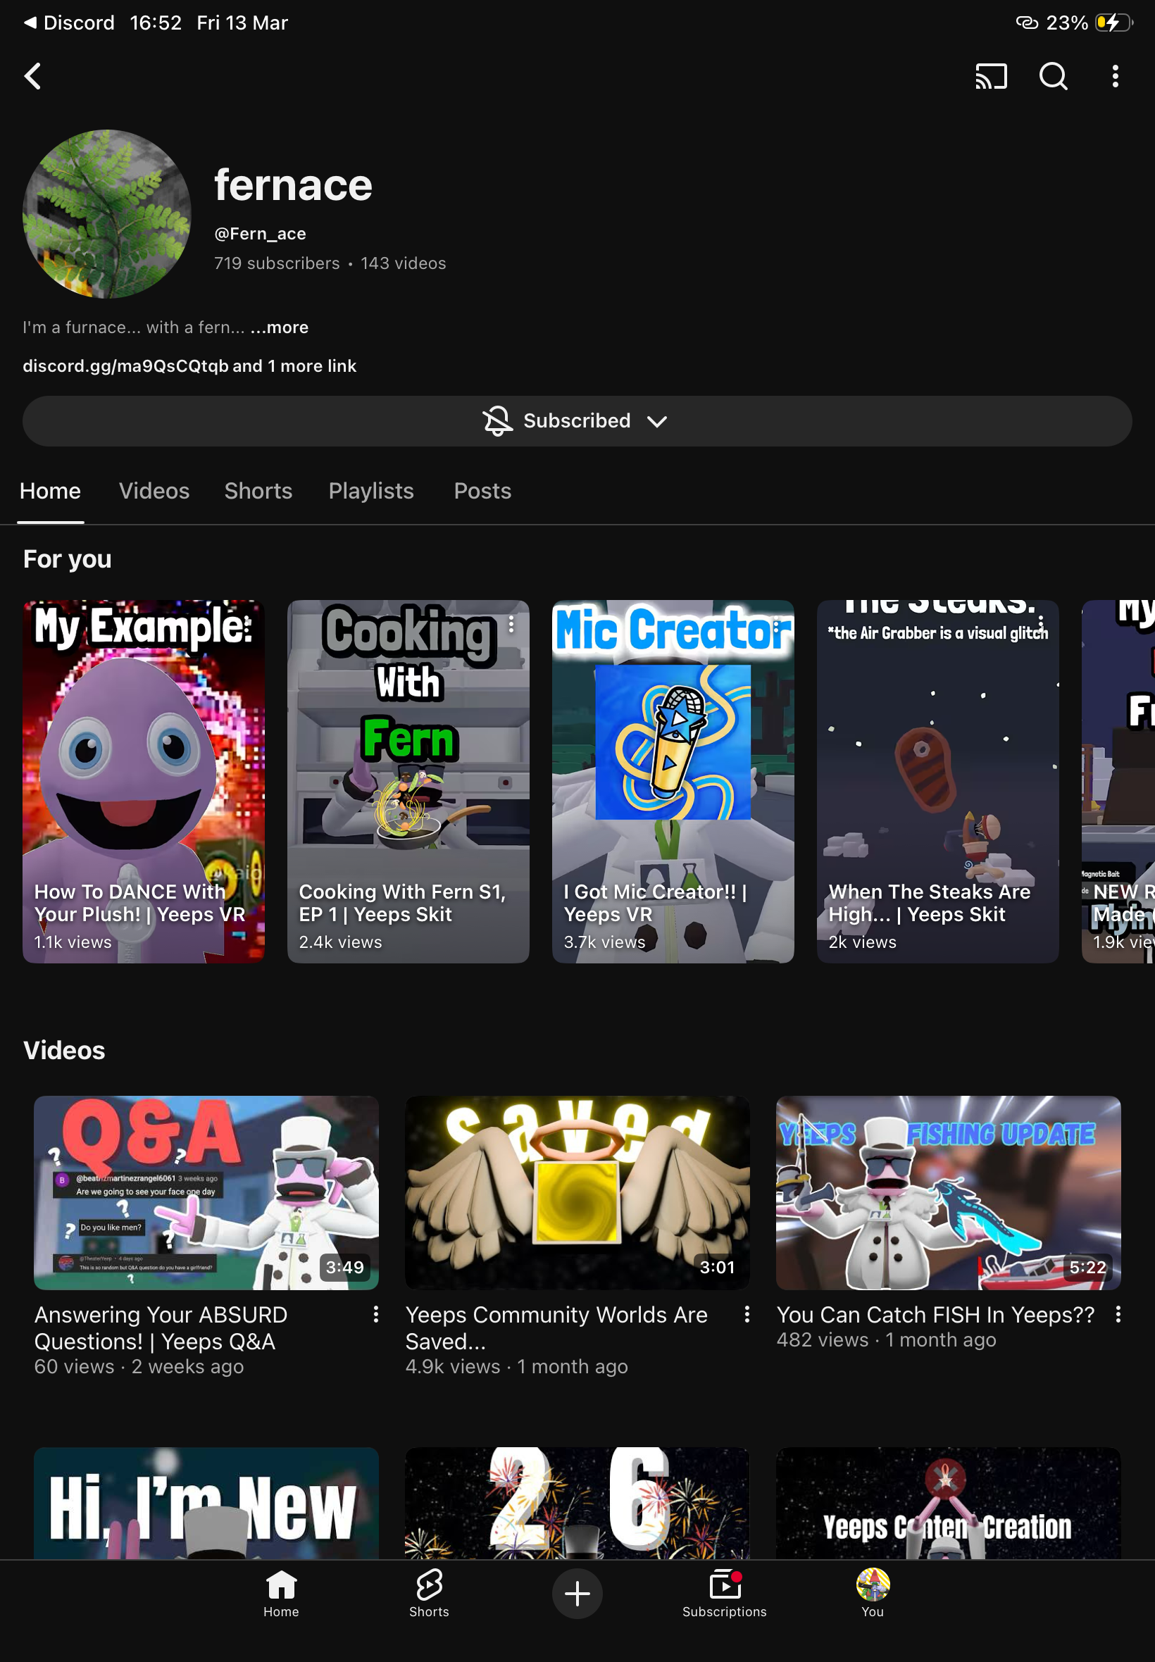Tap the back arrow icon
This screenshot has width=1155, height=1662.
(32, 76)
